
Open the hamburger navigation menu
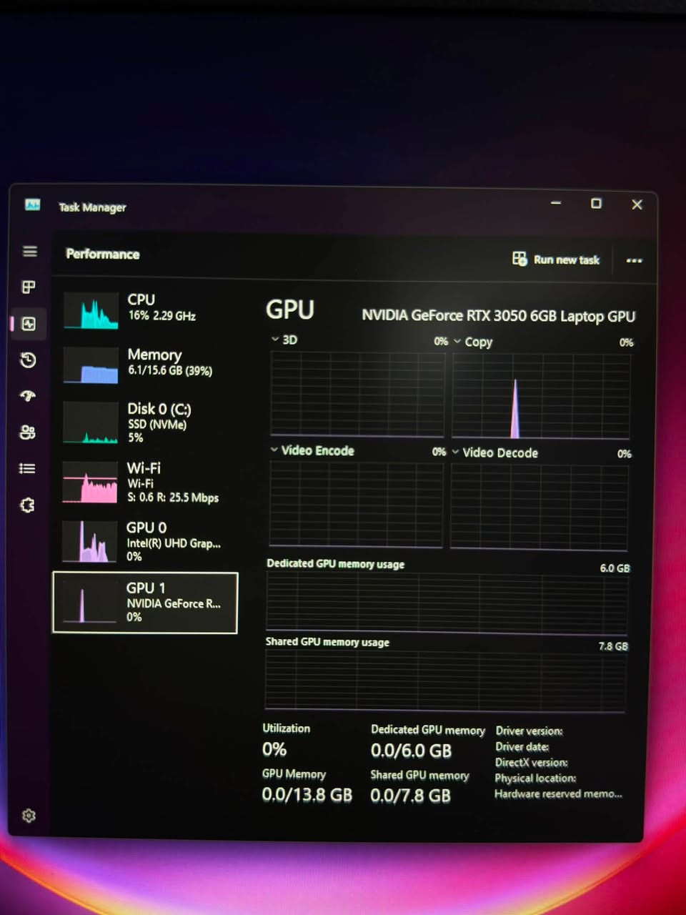tap(29, 252)
